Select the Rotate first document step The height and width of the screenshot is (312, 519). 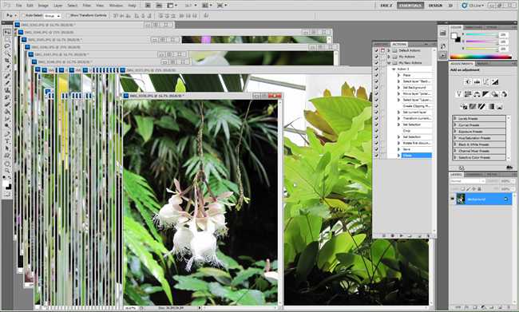coord(416,143)
